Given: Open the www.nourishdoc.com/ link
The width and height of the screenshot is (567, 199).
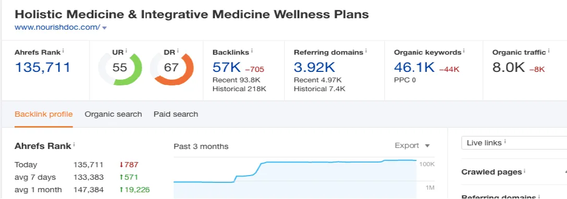Looking at the screenshot, I should pos(57,28).
